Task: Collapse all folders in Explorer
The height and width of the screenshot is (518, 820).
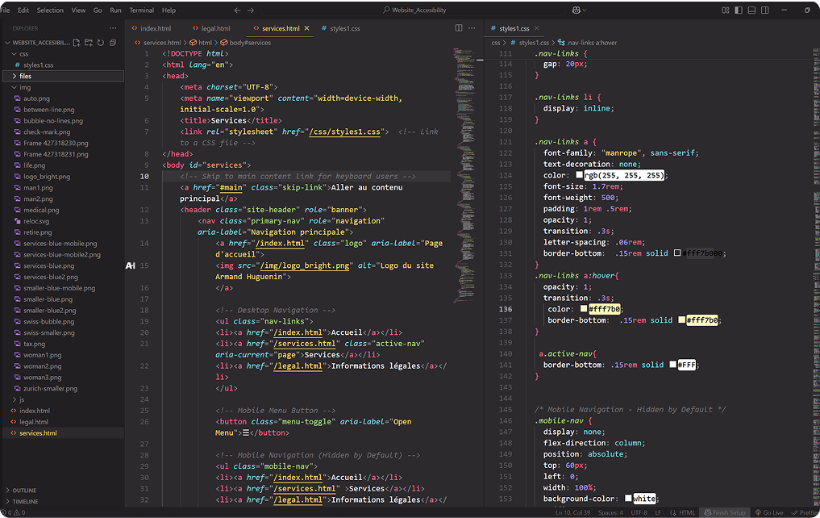Action: pos(112,43)
